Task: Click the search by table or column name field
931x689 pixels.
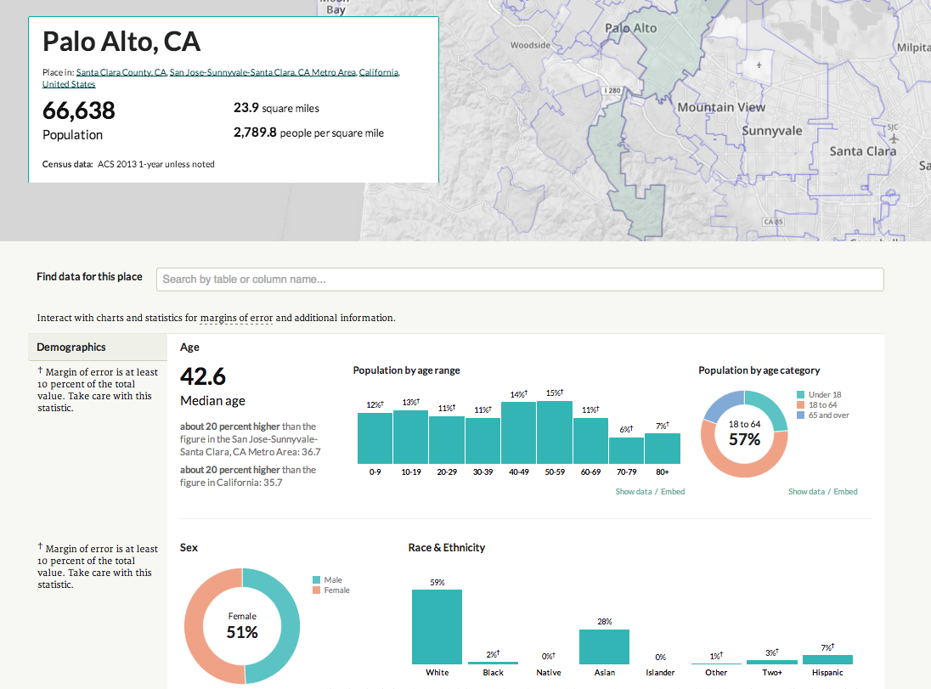Action: (520, 280)
